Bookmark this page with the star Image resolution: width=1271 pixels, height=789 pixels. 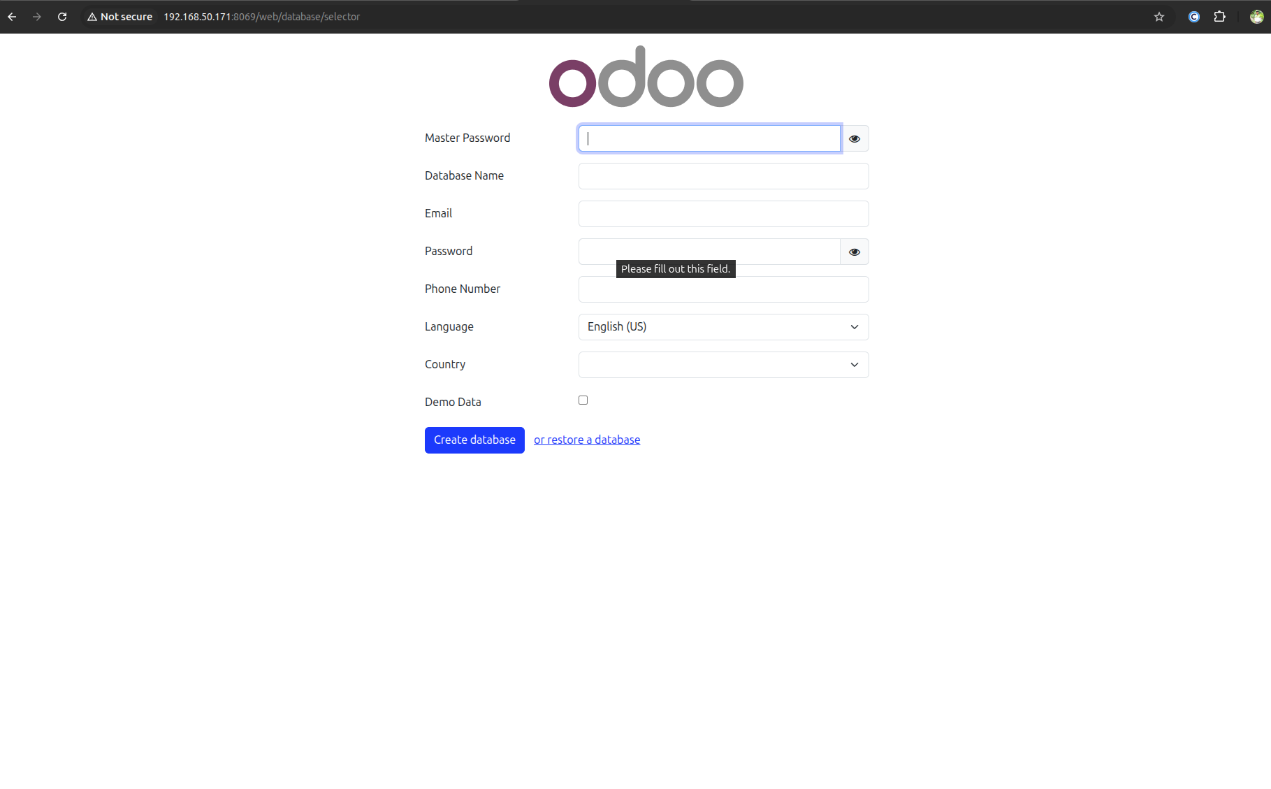point(1159,16)
